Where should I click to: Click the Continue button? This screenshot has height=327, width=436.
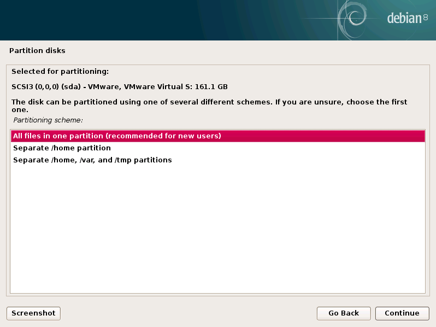click(x=402, y=313)
